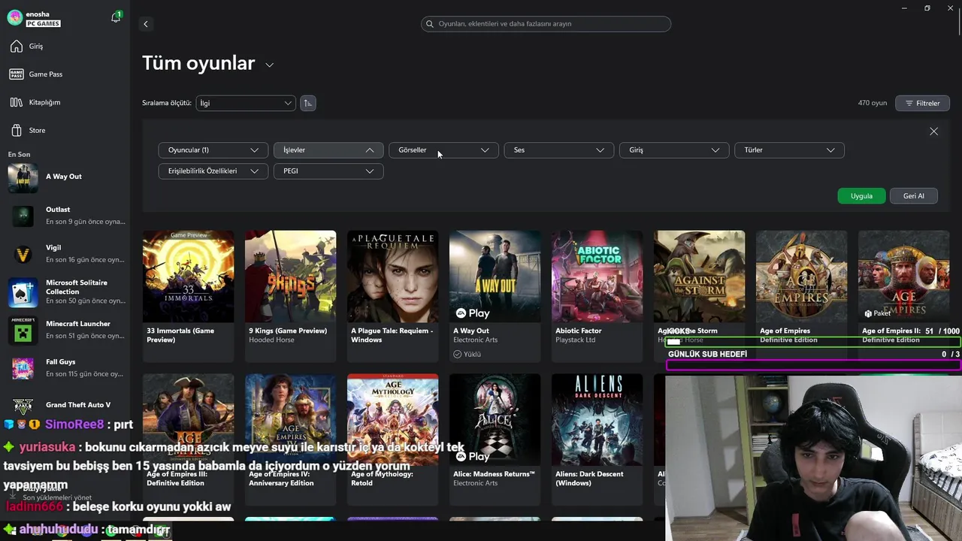Open the notifications bell
Viewport: 962px width, 541px height.
coord(116,17)
